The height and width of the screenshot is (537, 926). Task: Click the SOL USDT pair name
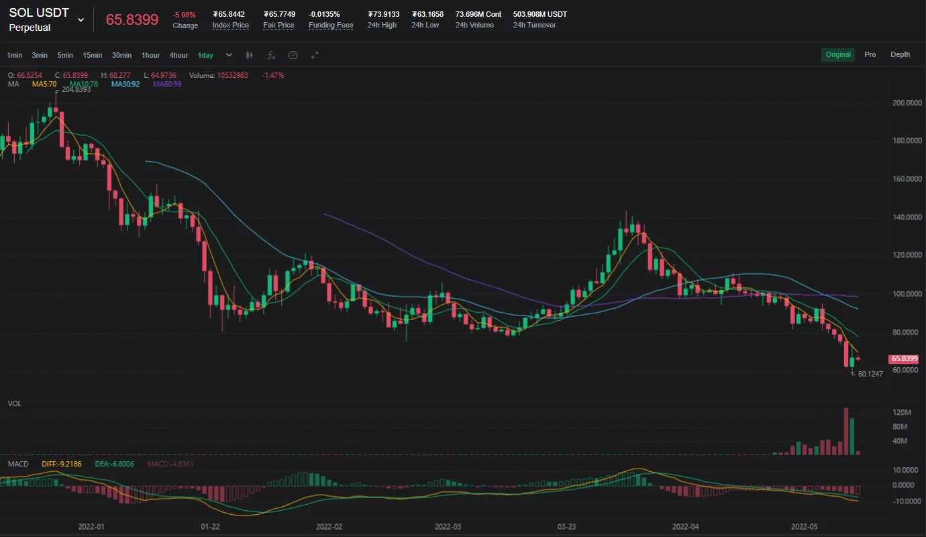point(39,13)
